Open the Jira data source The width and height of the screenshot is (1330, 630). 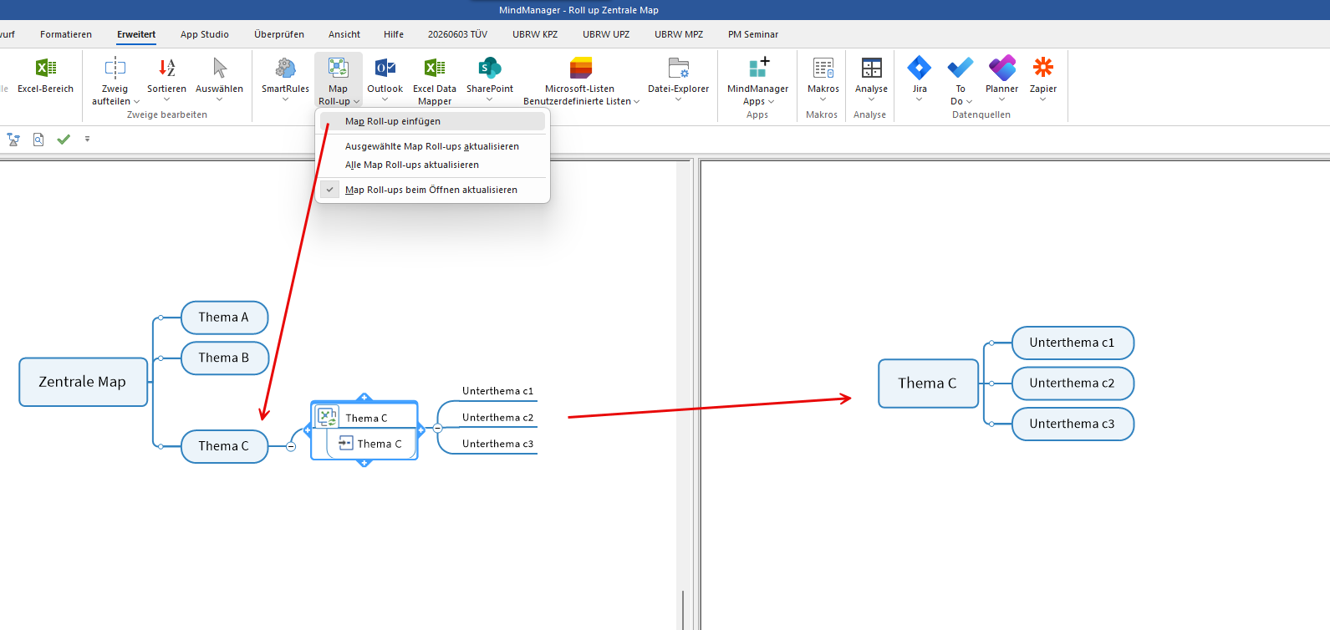(920, 69)
